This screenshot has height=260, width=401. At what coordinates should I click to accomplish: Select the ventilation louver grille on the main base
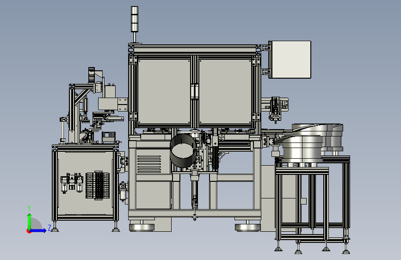pyautogui.click(x=149, y=164)
